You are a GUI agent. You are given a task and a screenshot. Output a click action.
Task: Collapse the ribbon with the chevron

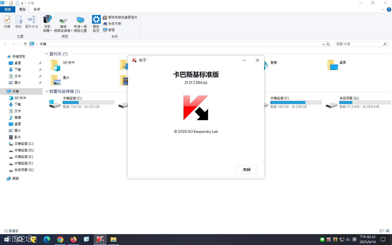click(x=383, y=10)
